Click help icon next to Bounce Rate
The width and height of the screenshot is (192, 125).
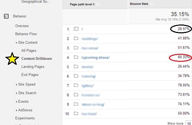coord(152,4)
